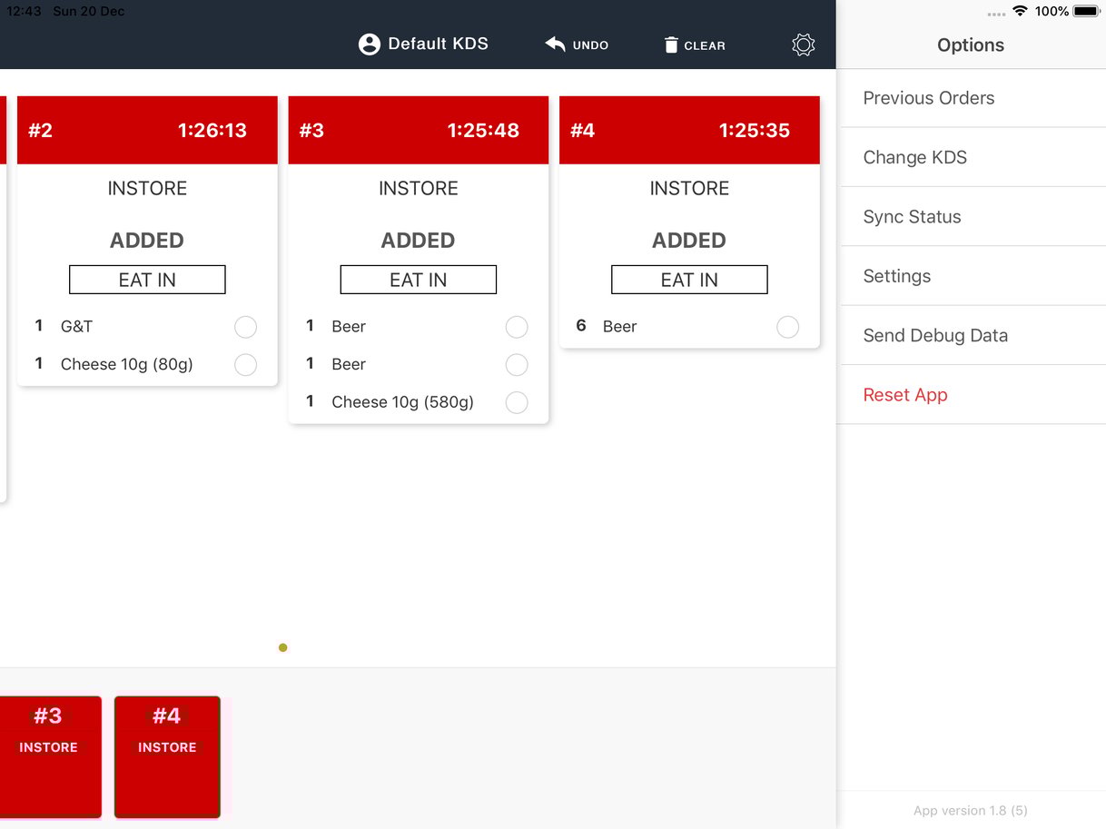
Task: Tap Reset App
Action: coord(905,395)
